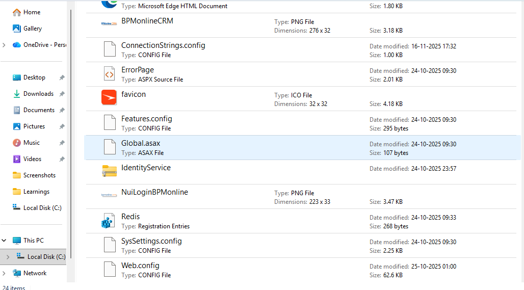Open Downloads in the navigation pane
Image resolution: width=524 pixels, height=290 pixels.
click(x=38, y=94)
